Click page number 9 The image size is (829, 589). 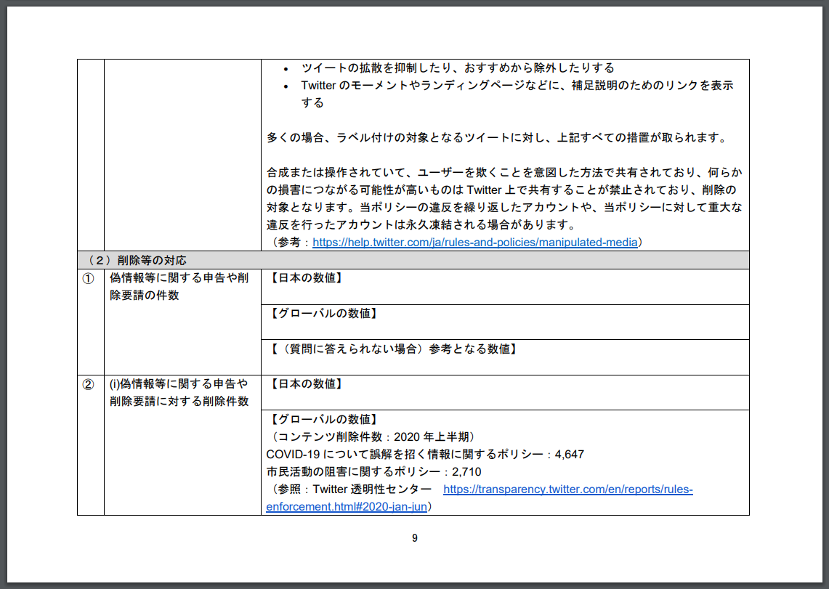(414, 537)
